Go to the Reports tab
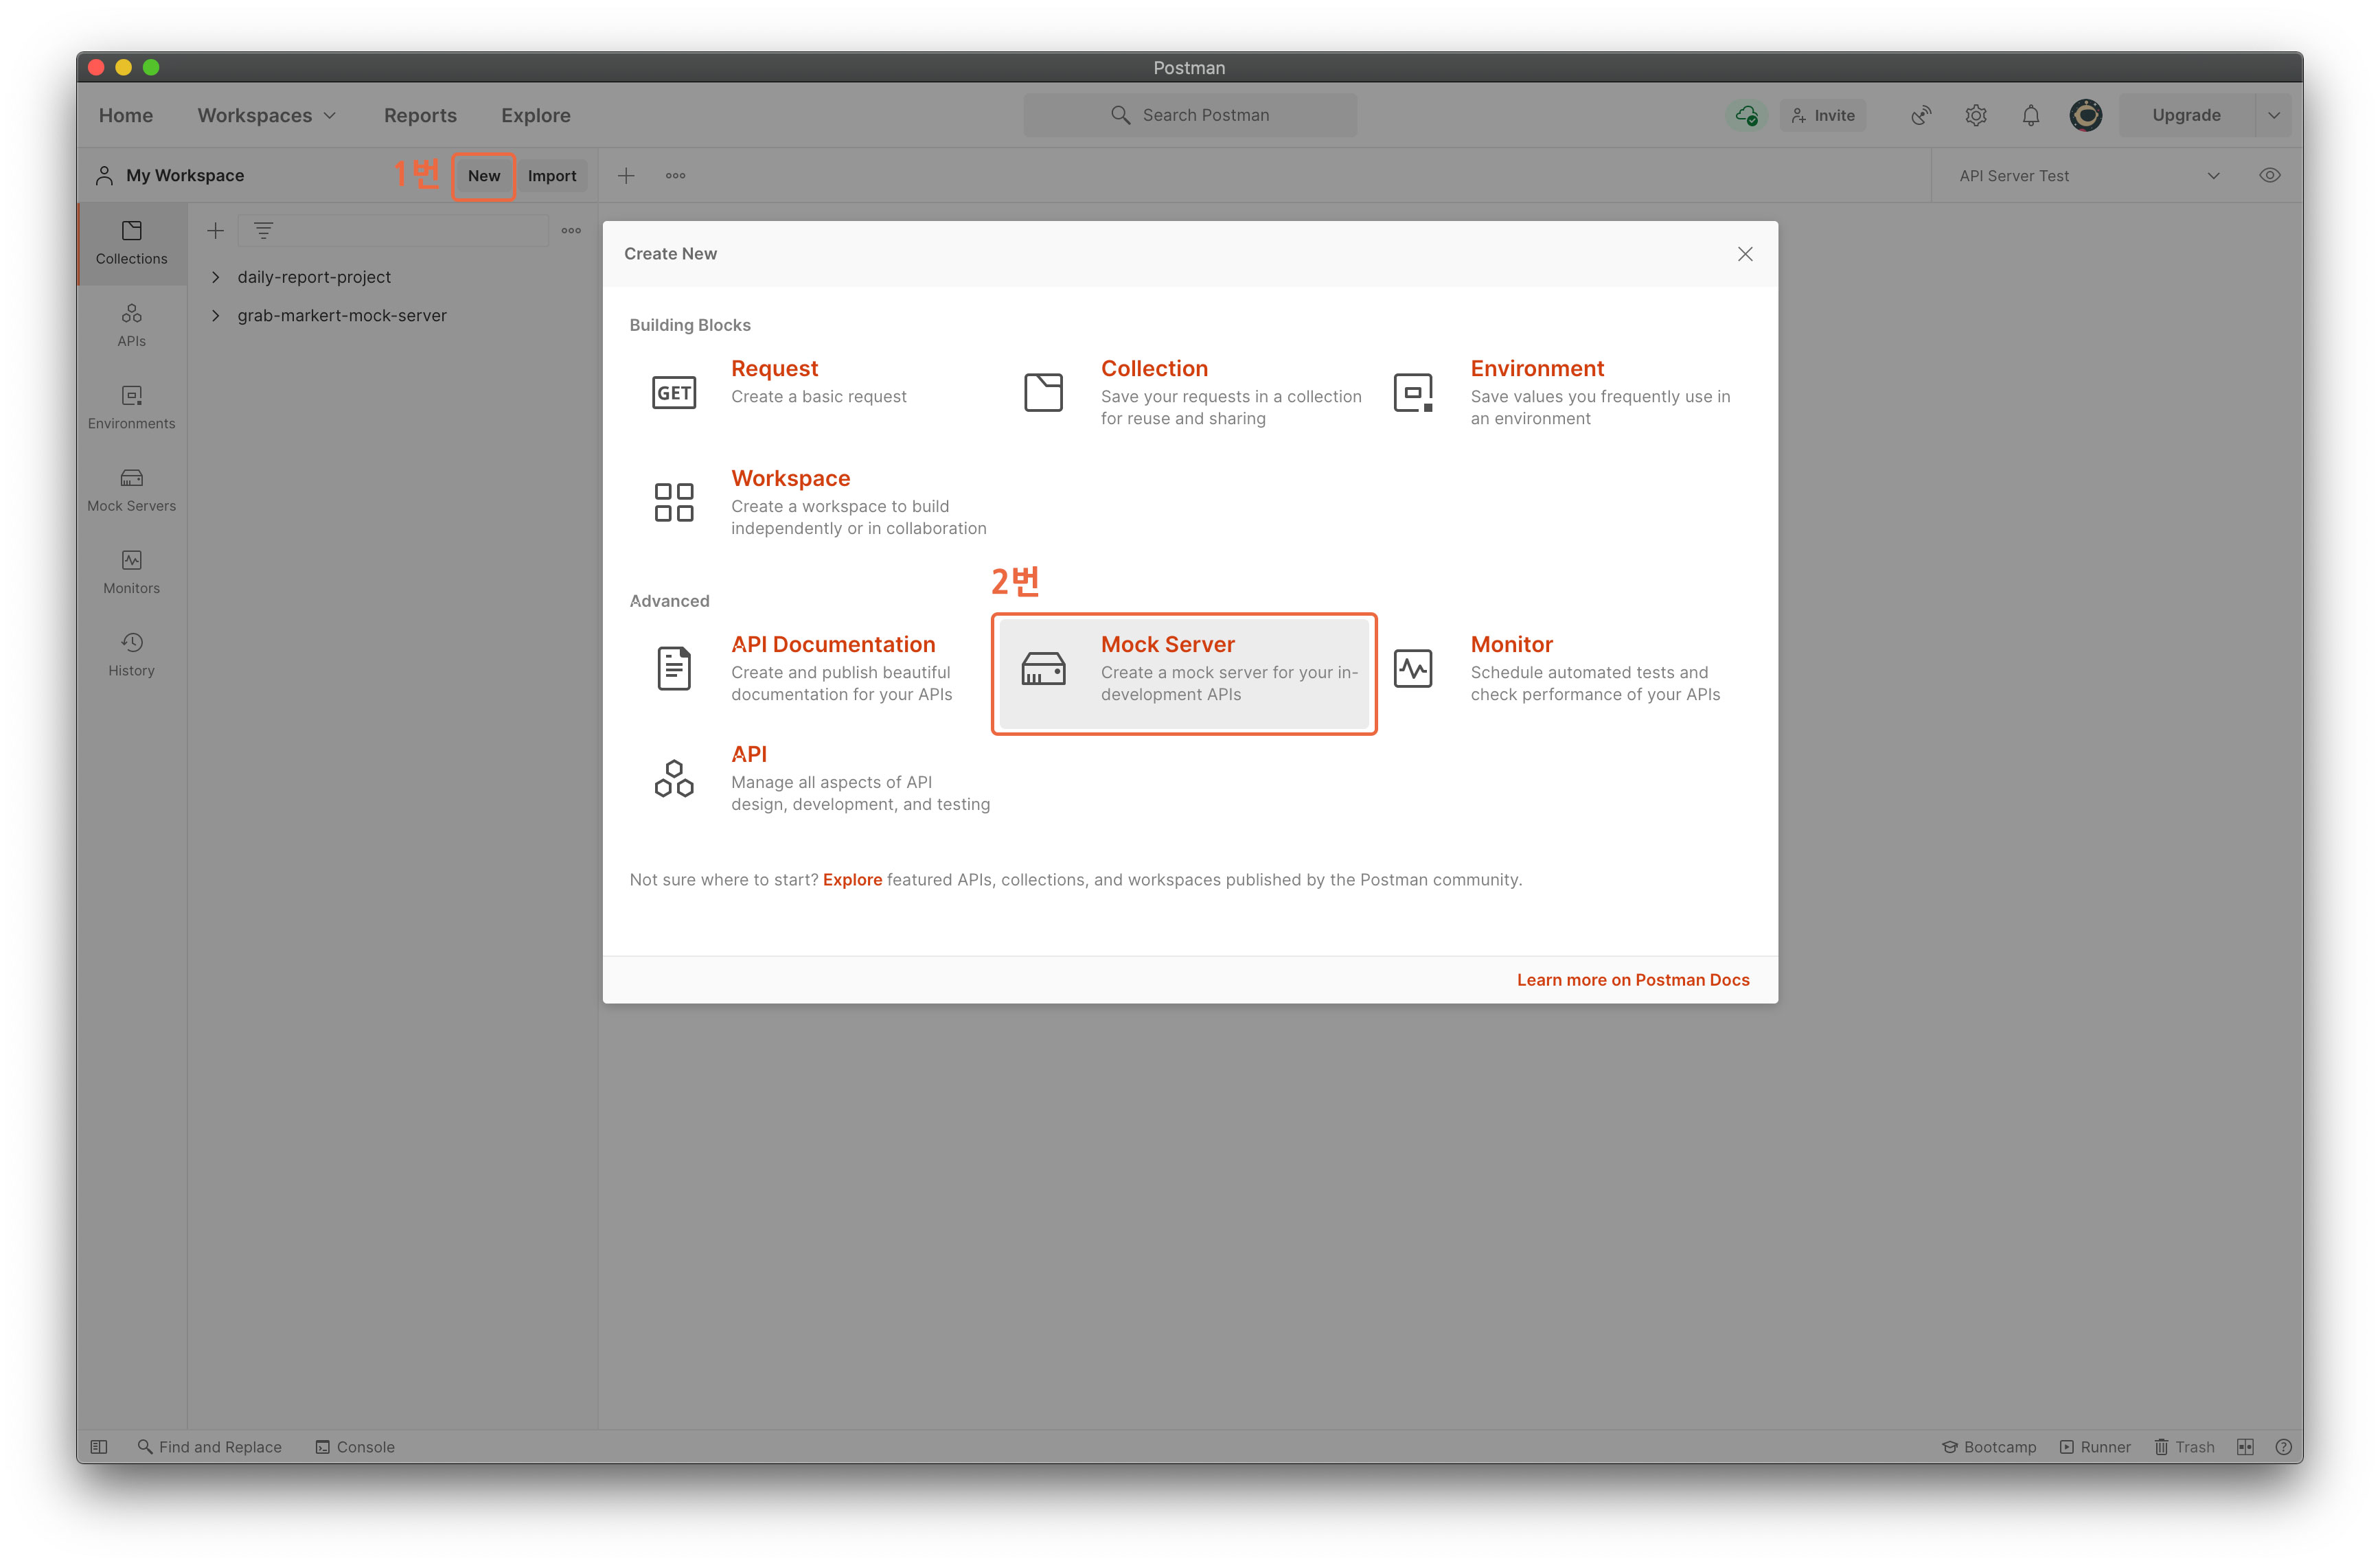Image resolution: width=2380 pixels, height=1565 pixels. coord(420,115)
